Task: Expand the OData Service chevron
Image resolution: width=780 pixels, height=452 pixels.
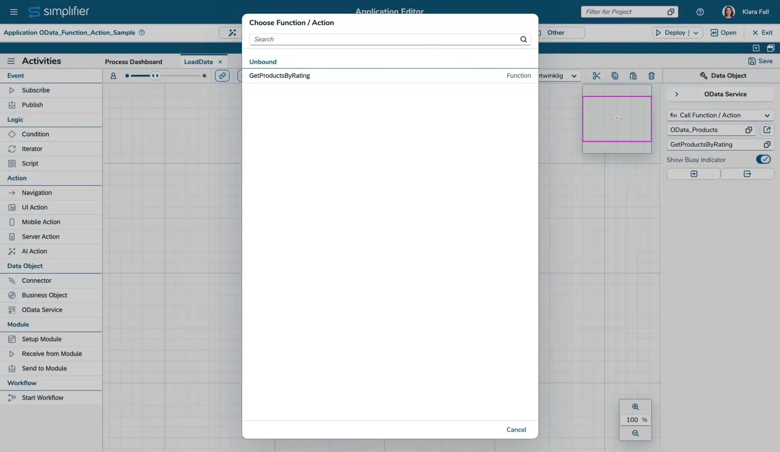Action: (x=676, y=94)
